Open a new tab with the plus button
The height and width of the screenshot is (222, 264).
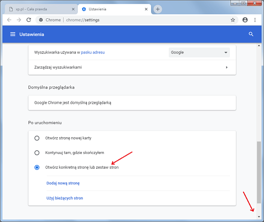coord(158,9)
